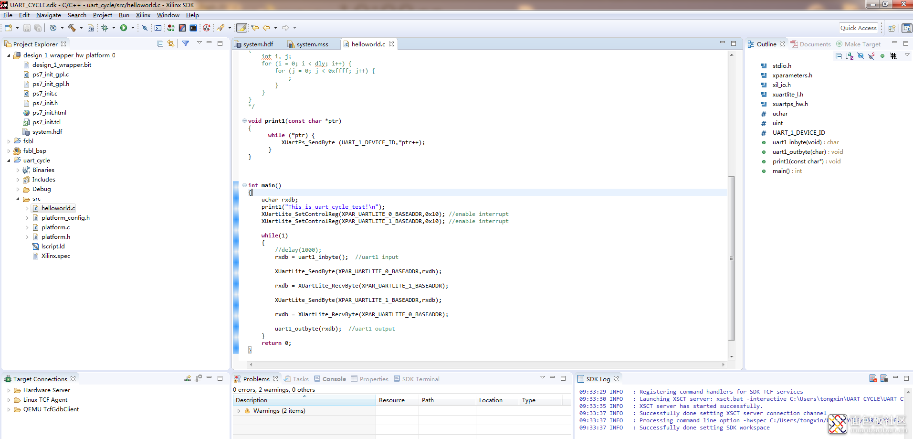Click the editor vertical scrollbar thumb
The image size is (913, 439).
731,258
